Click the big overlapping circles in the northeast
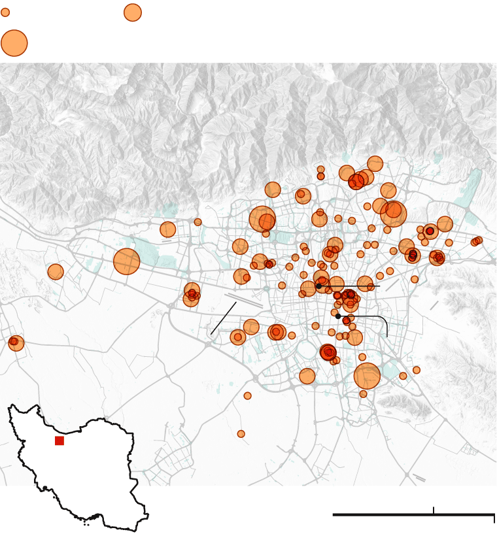497x549 pixels. click(x=393, y=213)
